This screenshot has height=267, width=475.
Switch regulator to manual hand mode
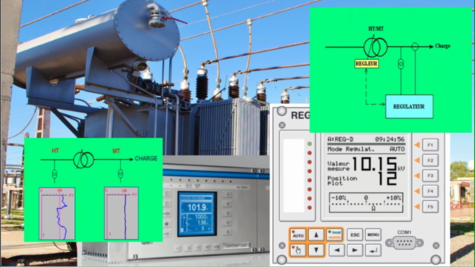(298, 250)
